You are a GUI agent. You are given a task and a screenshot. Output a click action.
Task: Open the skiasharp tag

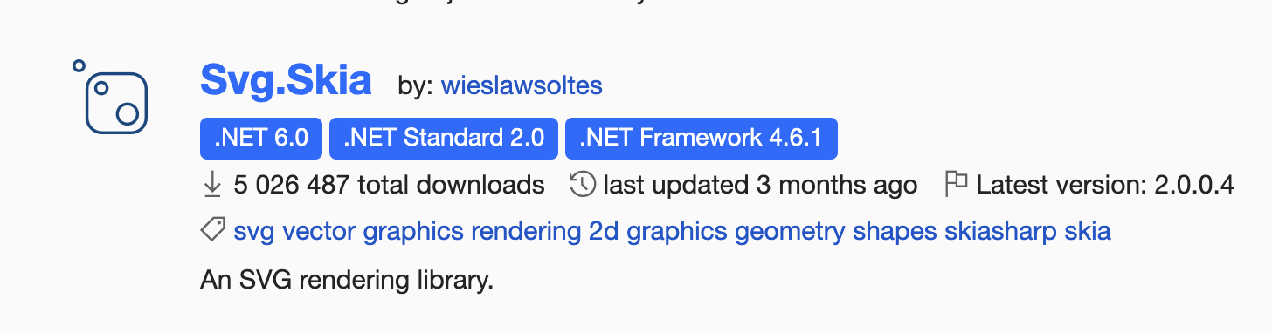(x=1000, y=232)
